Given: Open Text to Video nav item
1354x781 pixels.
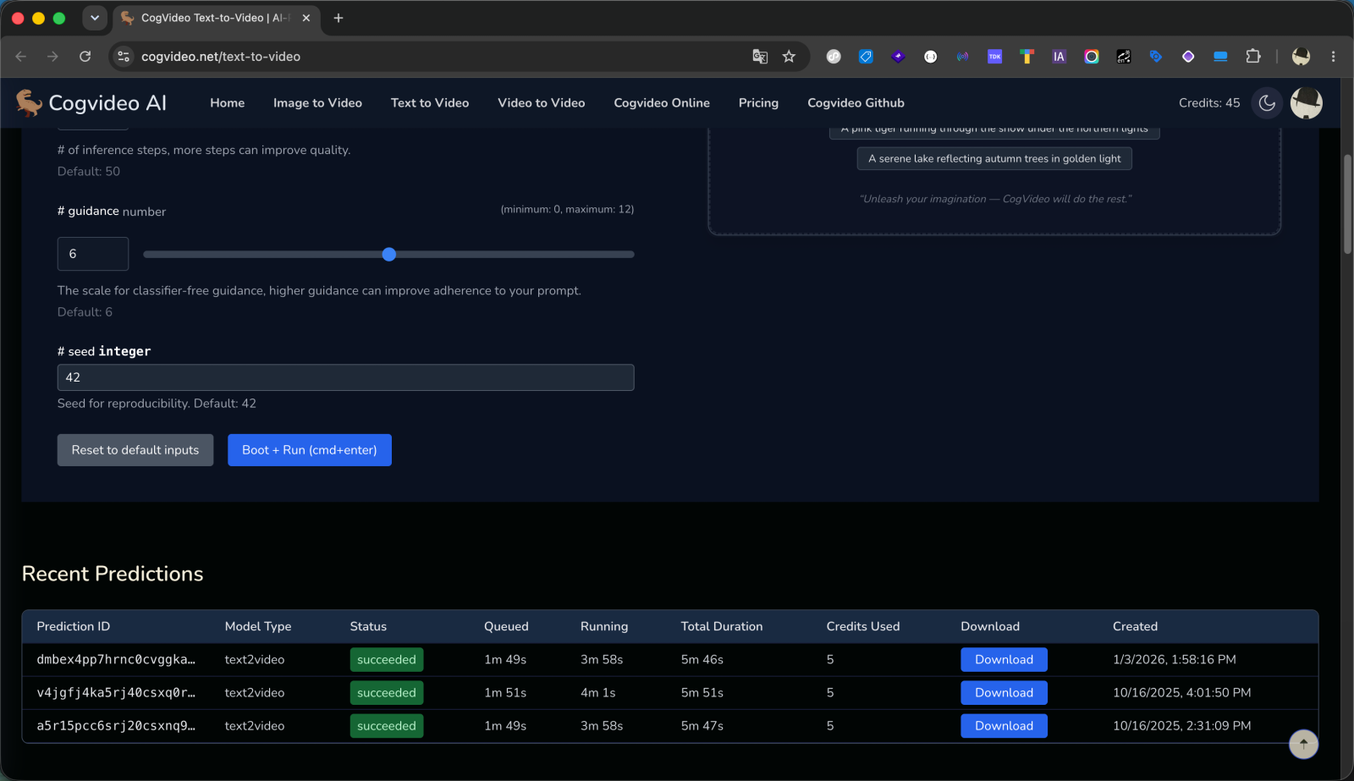Looking at the screenshot, I should (430, 103).
